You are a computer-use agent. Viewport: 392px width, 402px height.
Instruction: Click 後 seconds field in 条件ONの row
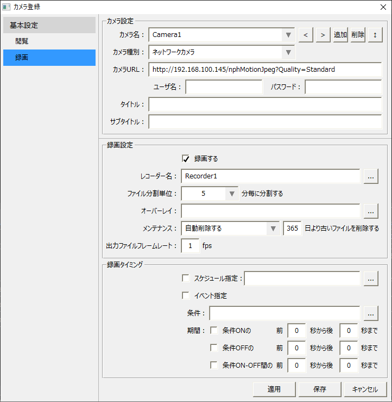[x=349, y=331]
